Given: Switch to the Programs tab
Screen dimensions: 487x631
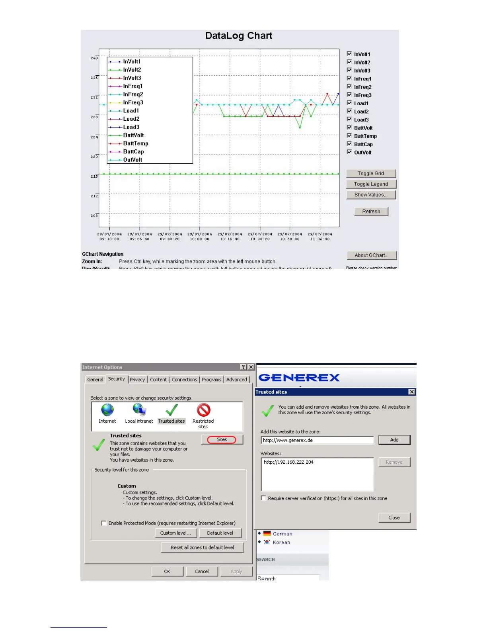Looking at the screenshot, I should point(212,380).
